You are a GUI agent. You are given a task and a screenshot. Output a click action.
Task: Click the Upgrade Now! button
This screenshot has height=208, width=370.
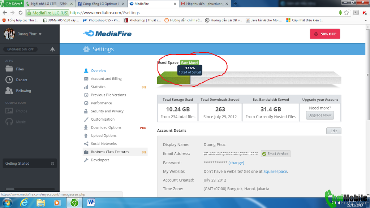[x=320, y=115]
